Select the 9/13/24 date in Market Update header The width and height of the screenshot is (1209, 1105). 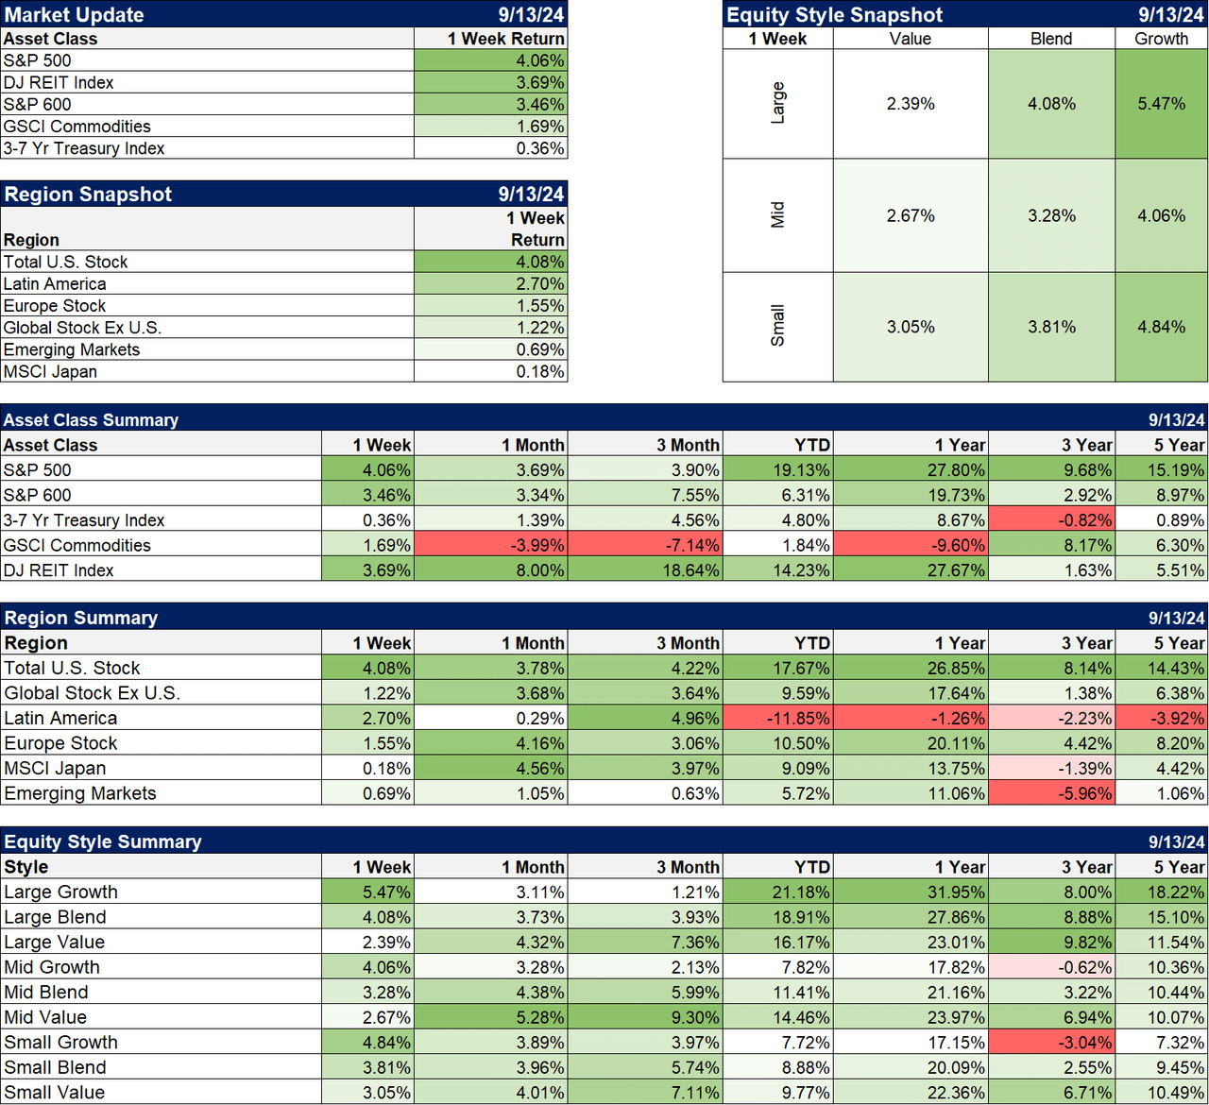531,15
